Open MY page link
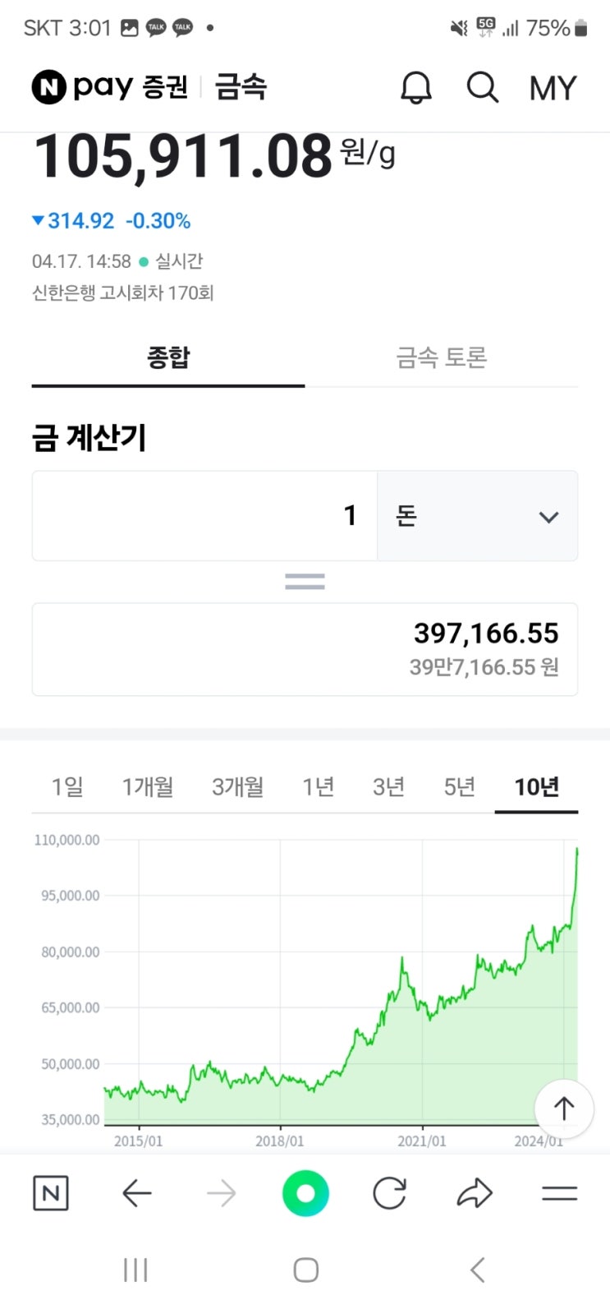 pyautogui.click(x=553, y=88)
